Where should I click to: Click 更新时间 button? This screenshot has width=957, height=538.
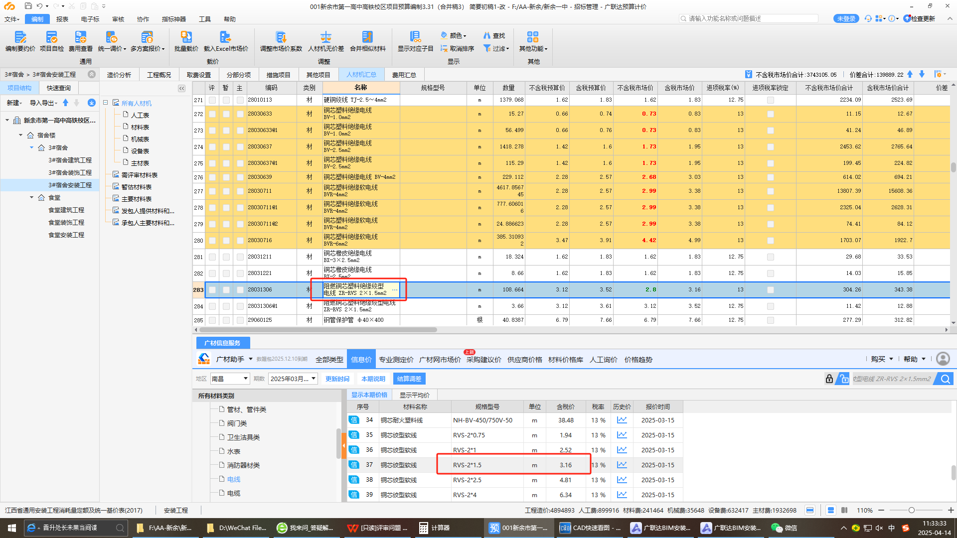click(x=337, y=379)
